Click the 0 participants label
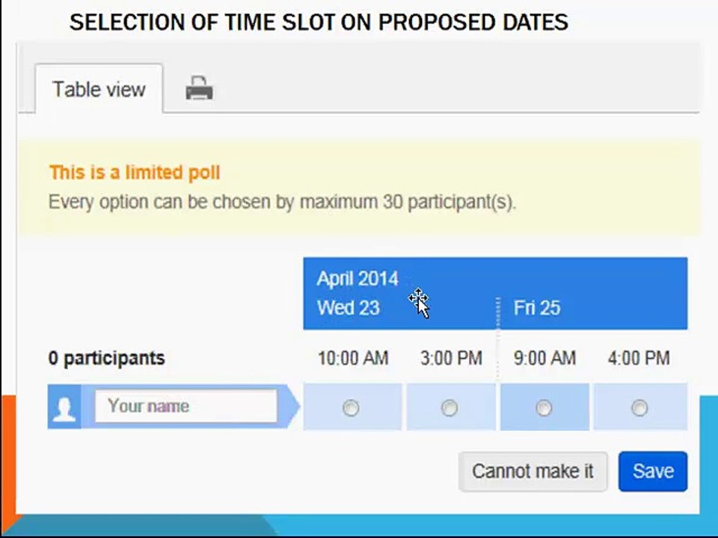The height and width of the screenshot is (538, 718). (x=106, y=358)
